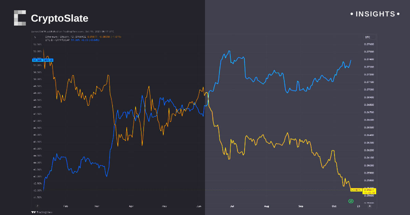Click the yellow 0.05677 last price tag
The width and height of the screenshot is (410, 215).
[370, 190]
